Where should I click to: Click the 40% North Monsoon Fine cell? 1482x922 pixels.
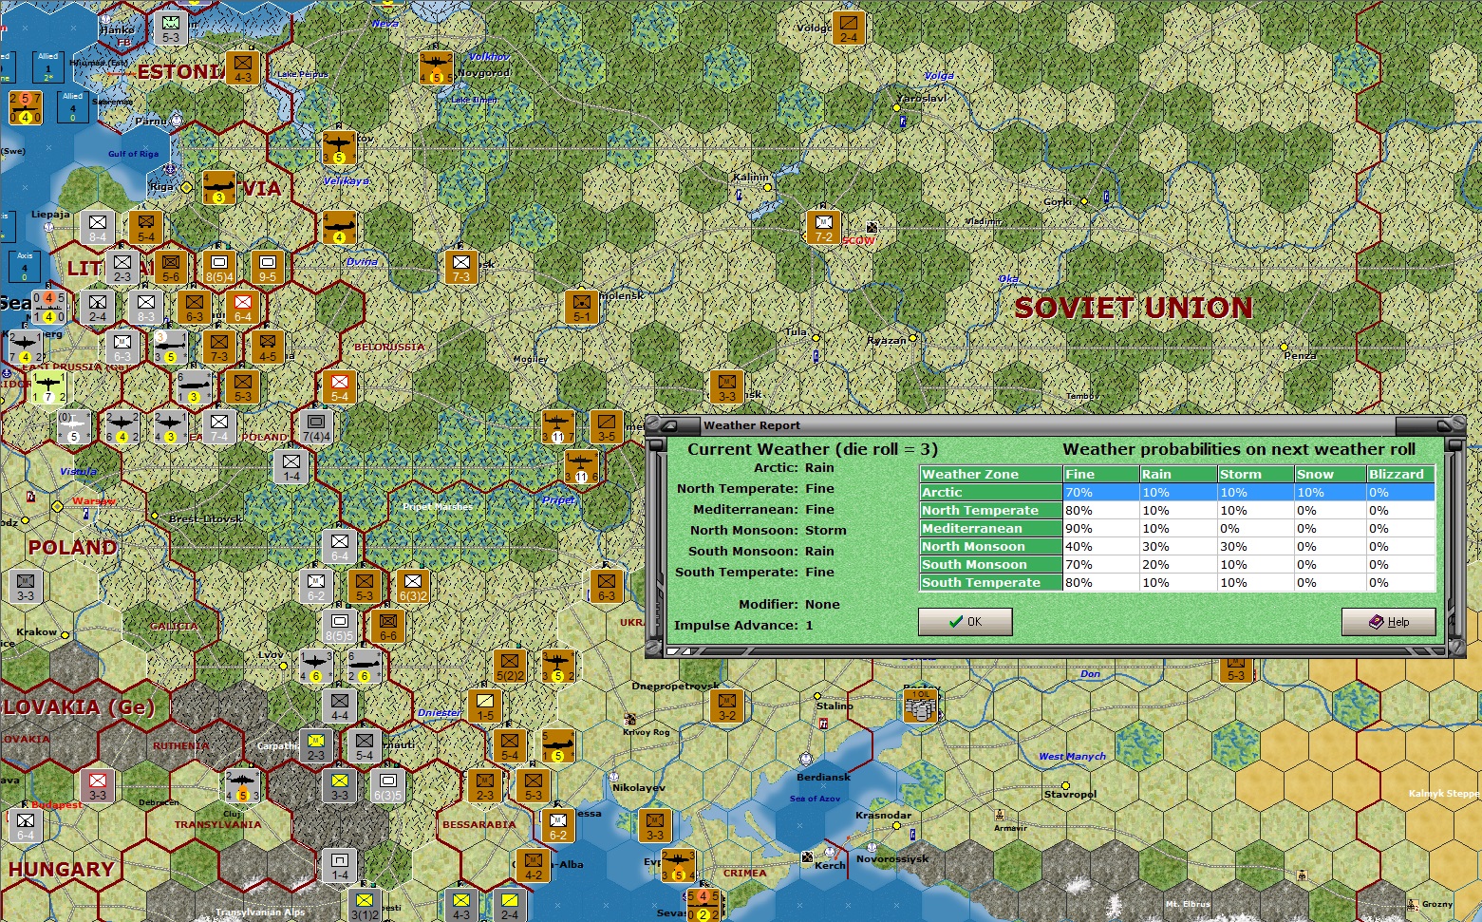click(1101, 546)
